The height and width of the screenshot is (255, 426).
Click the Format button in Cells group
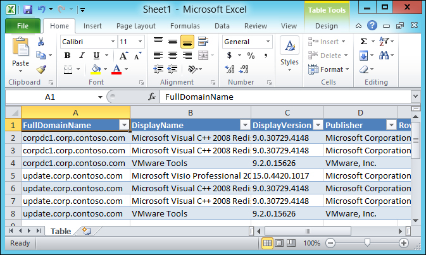[329, 69]
